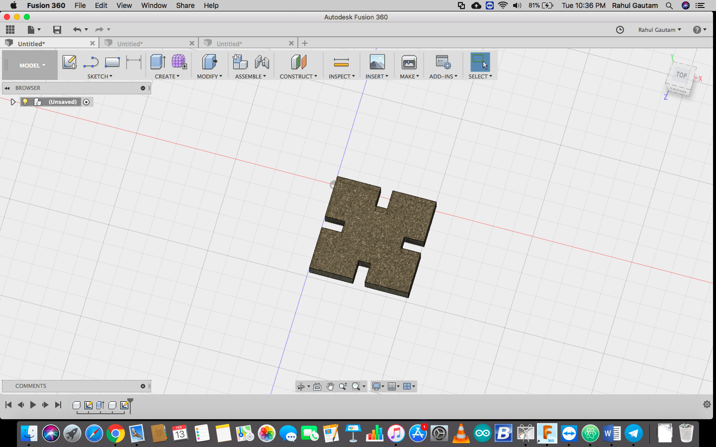Open Grid and Snaps dropdown

(x=394, y=386)
